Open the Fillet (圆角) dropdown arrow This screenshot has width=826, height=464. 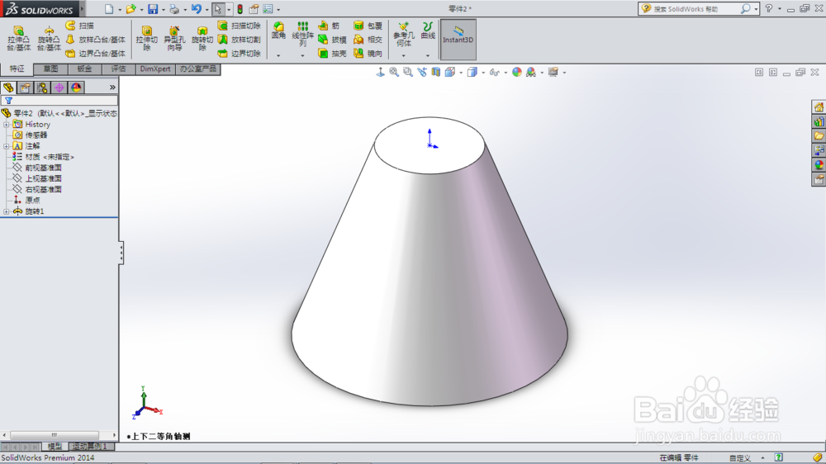[x=278, y=55]
